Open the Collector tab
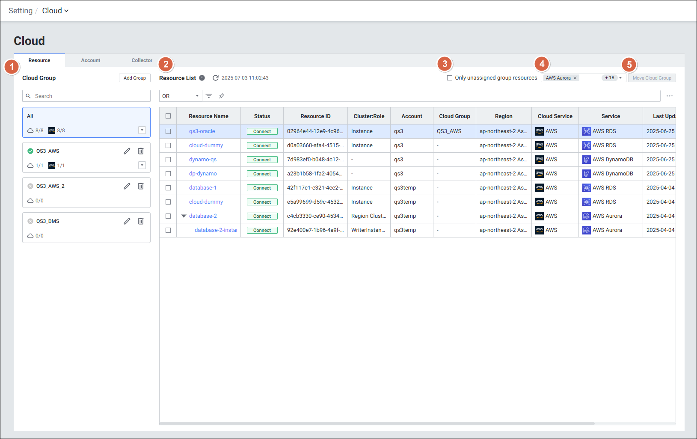This screenshot has height=439, width=697. [x=142, y=60]
